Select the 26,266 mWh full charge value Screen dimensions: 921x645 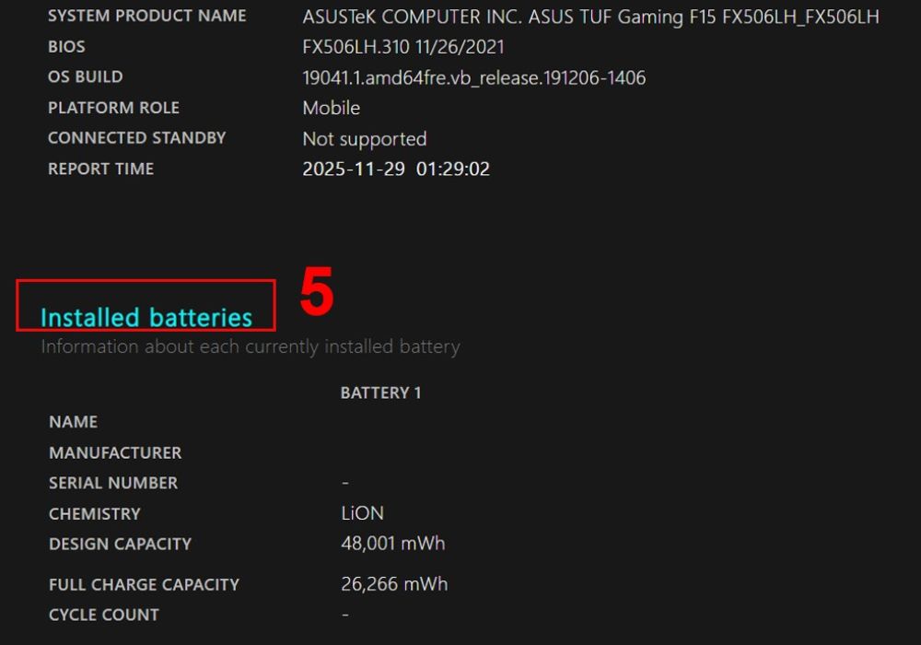[x=394, y=584]
